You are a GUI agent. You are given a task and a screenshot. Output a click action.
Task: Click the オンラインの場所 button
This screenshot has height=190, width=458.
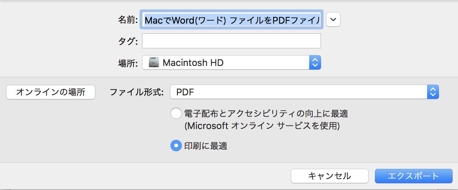click(51, 92)
